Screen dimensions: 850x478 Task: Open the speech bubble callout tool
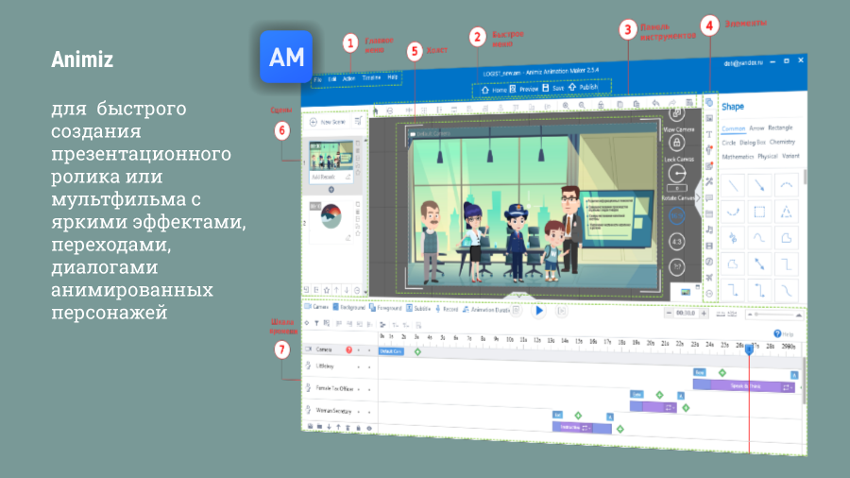(x=709, y=197)
